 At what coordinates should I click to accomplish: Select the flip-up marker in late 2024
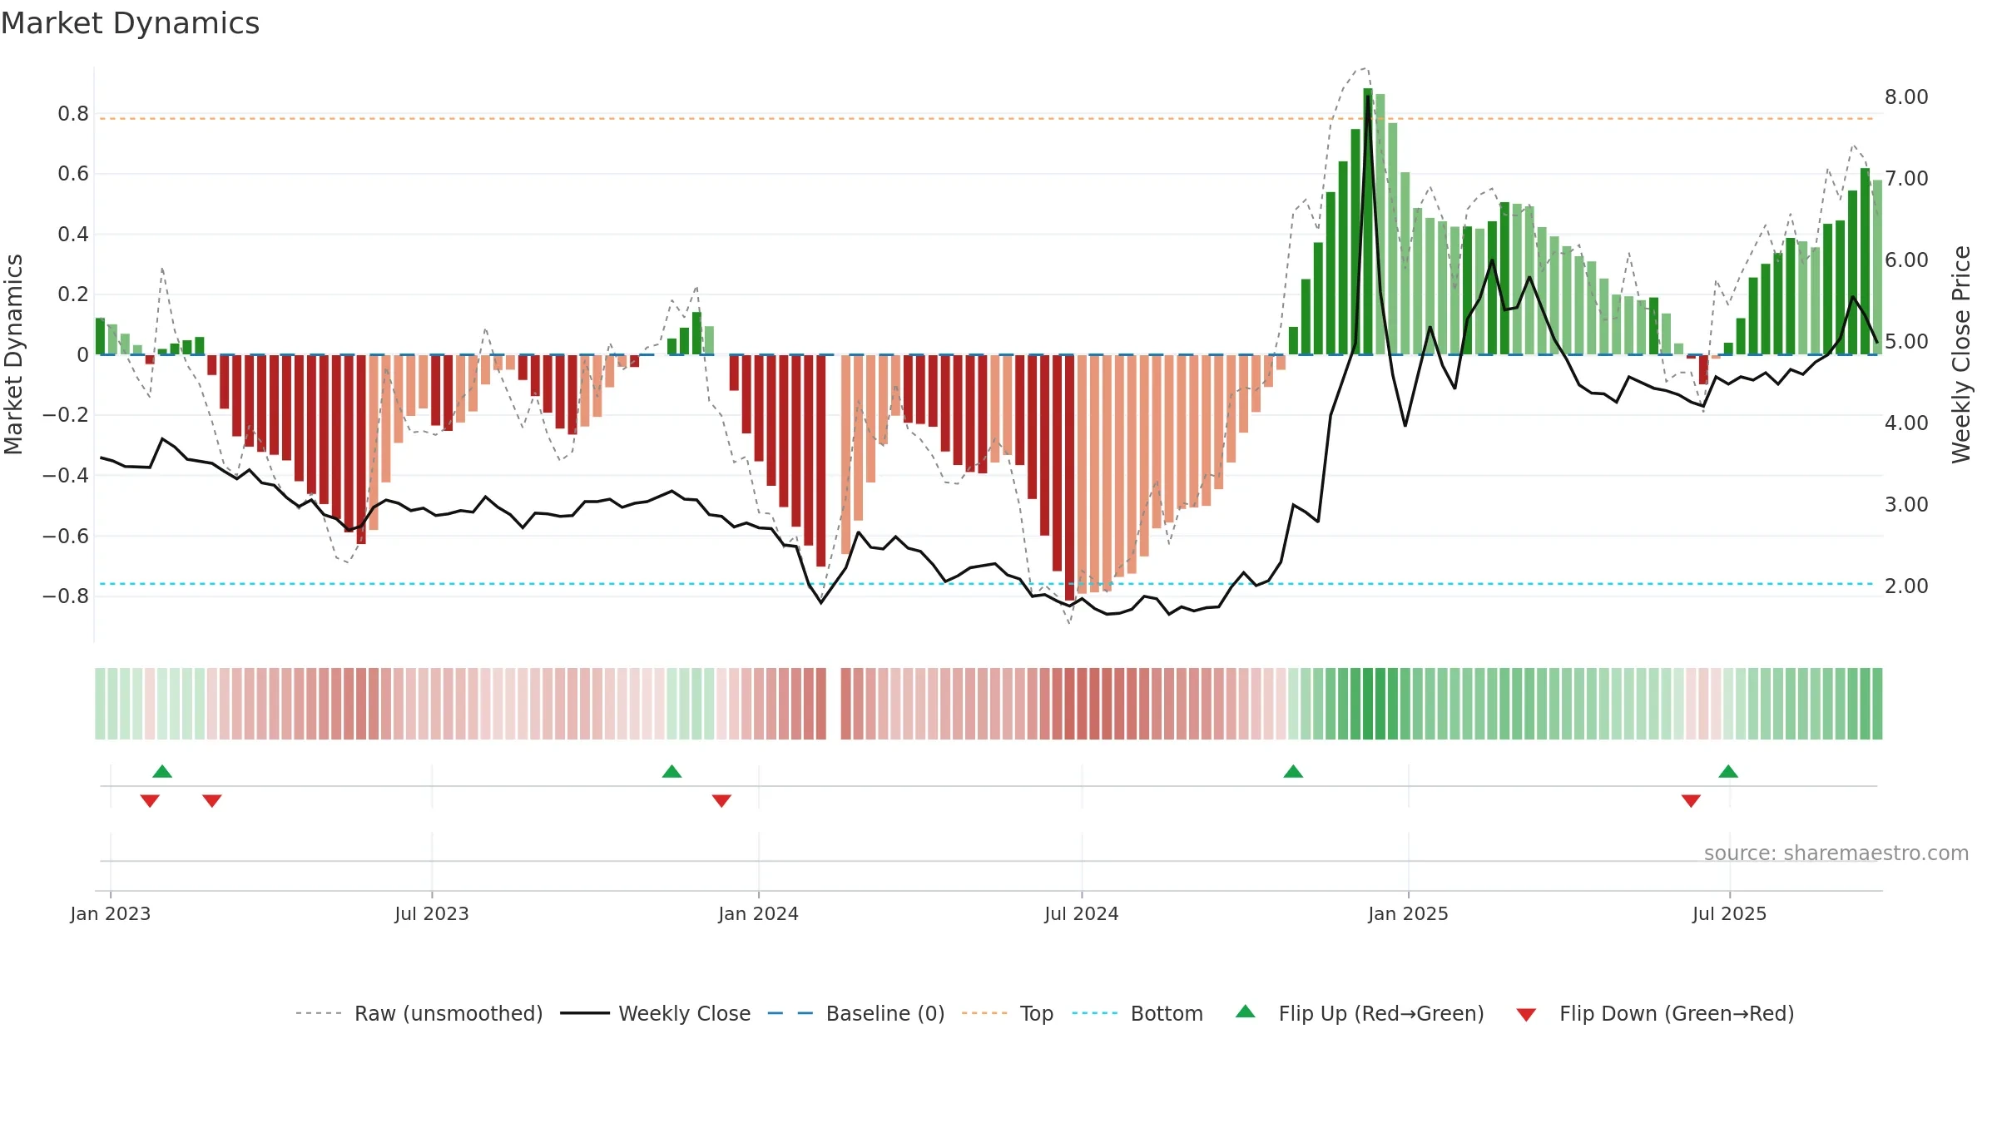point(1293,771)
